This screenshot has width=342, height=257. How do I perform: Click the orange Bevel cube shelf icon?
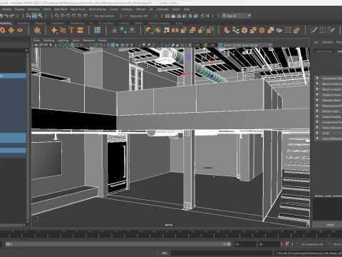pos(244,30)
